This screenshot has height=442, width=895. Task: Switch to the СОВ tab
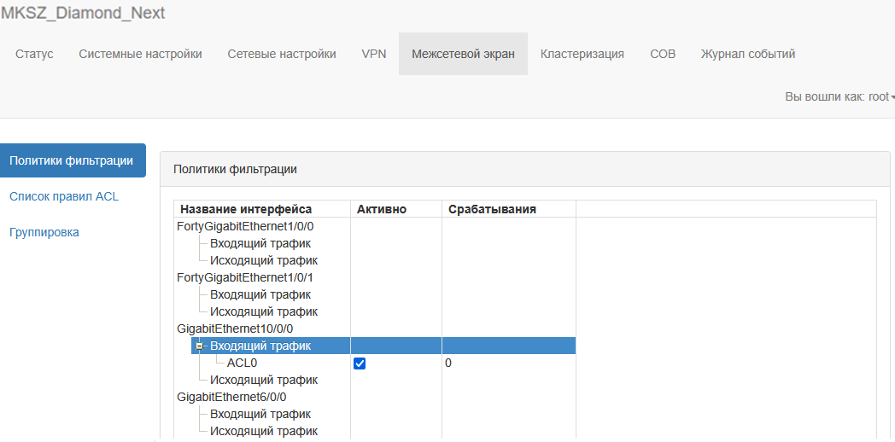tap(662, 54)
